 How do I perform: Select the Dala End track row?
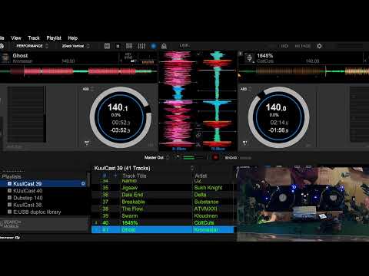[x=163, y=195]
